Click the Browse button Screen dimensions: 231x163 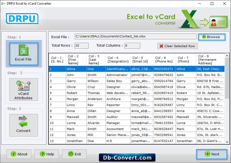(211, 37)
